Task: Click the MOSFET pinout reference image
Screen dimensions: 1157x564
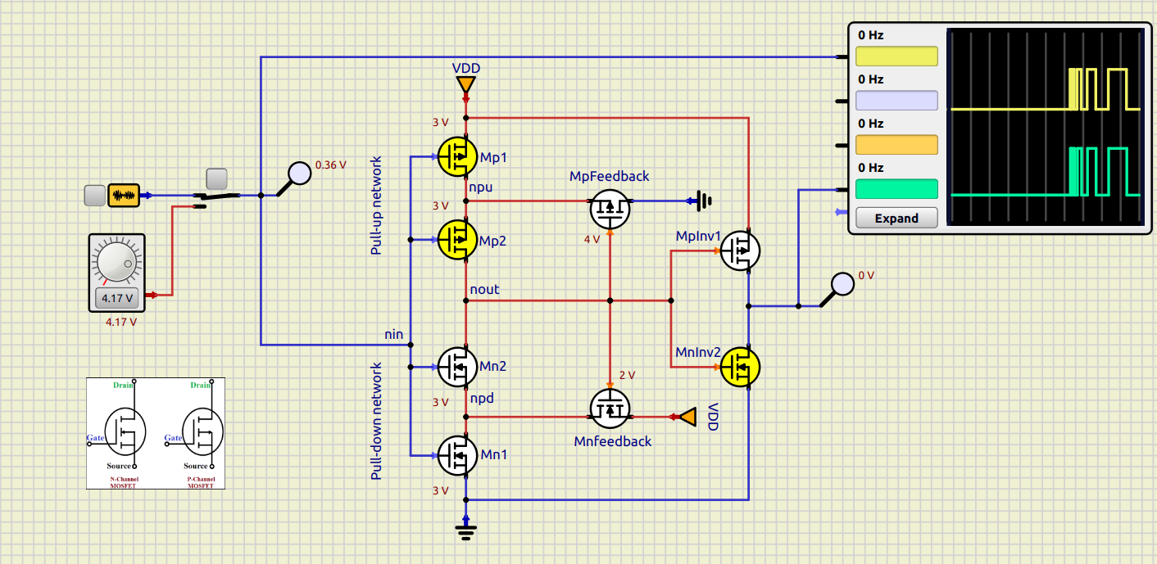Action: pyautogui.click(x=156, y=433)
